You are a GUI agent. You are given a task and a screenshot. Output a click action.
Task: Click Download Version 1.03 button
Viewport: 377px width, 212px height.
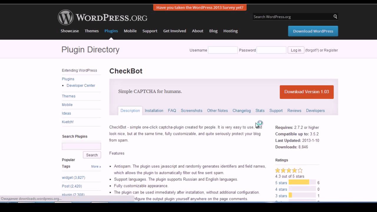pyautogui.click(x=307, y=92)
